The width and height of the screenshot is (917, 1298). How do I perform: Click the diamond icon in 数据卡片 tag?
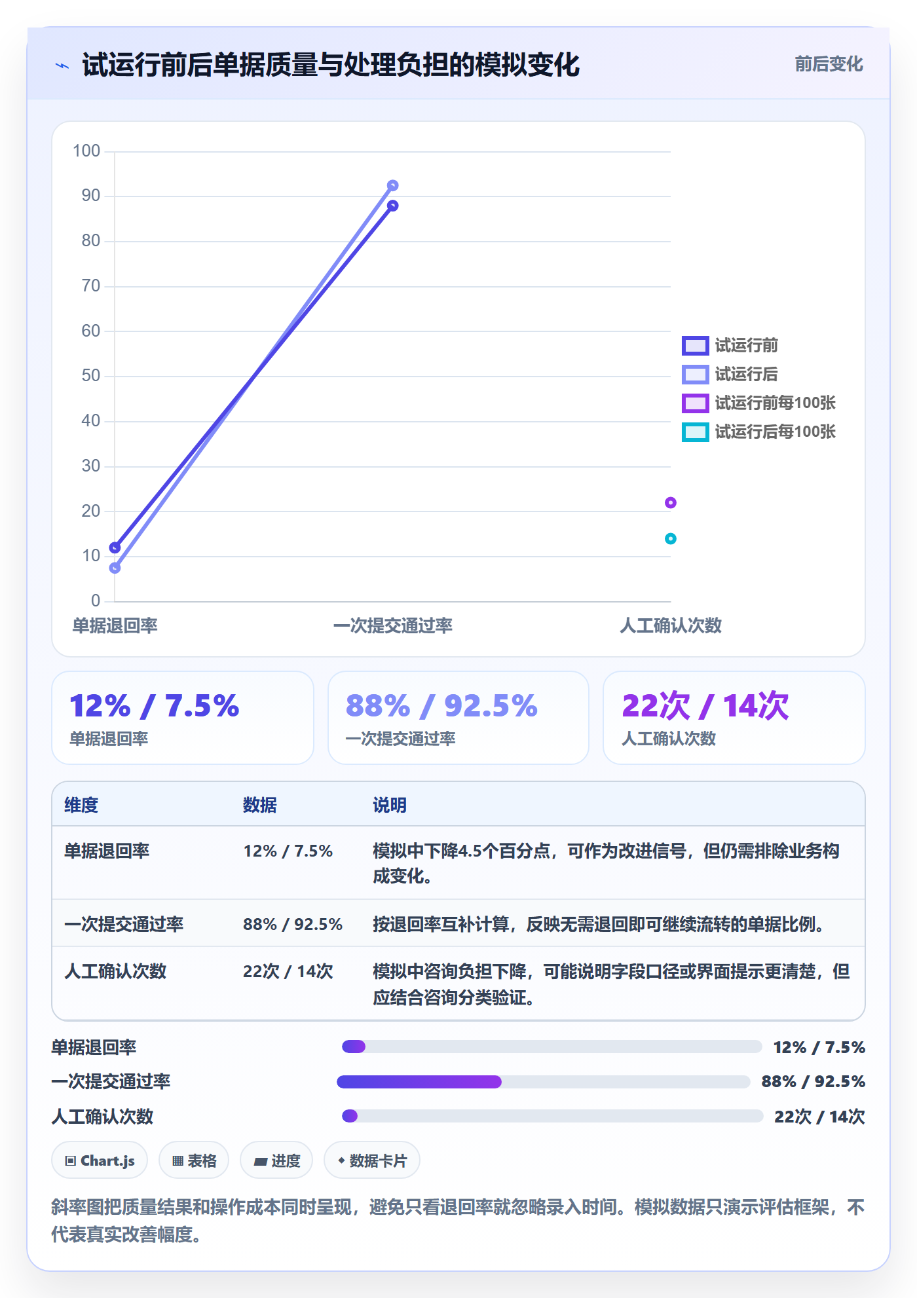click(341, 1160)
